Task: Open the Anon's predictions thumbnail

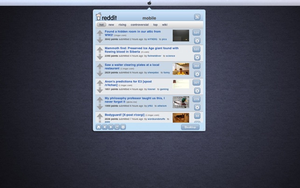Action: tap(181, 84)
